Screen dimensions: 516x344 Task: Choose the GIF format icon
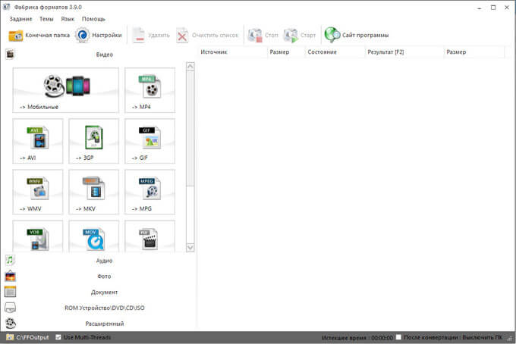click(149, 140)
